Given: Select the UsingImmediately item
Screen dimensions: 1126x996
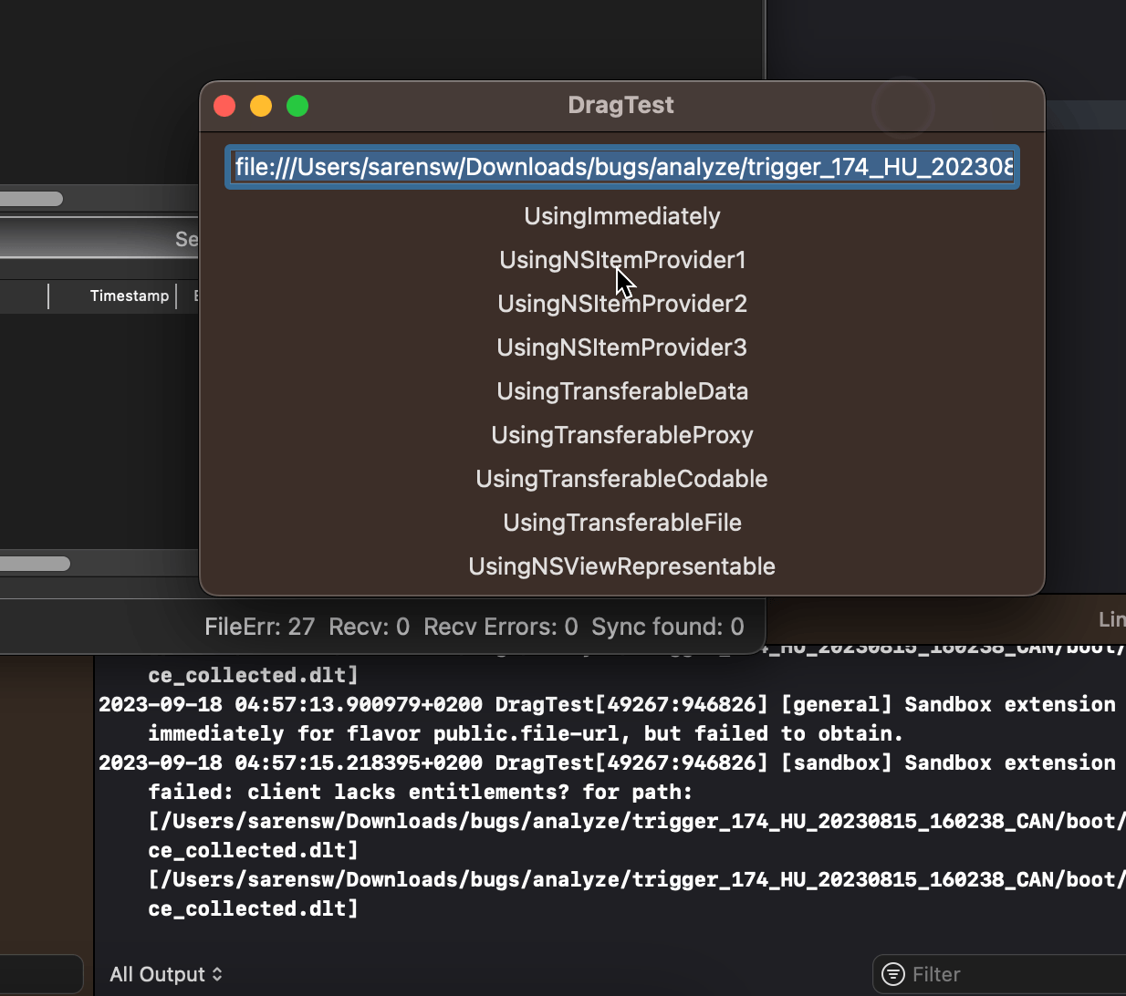Looking at the screenshot, I should pyautogui.click(x=621, y=216).
